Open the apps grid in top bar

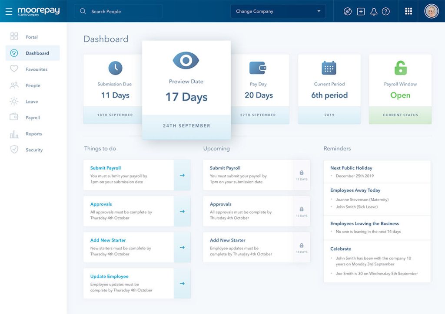point(408,11)
